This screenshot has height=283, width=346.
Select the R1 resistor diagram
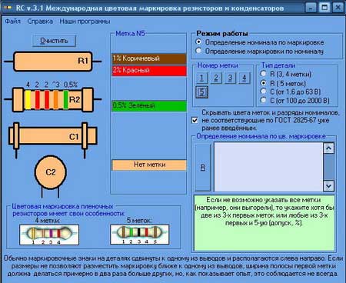pos(53,62)
